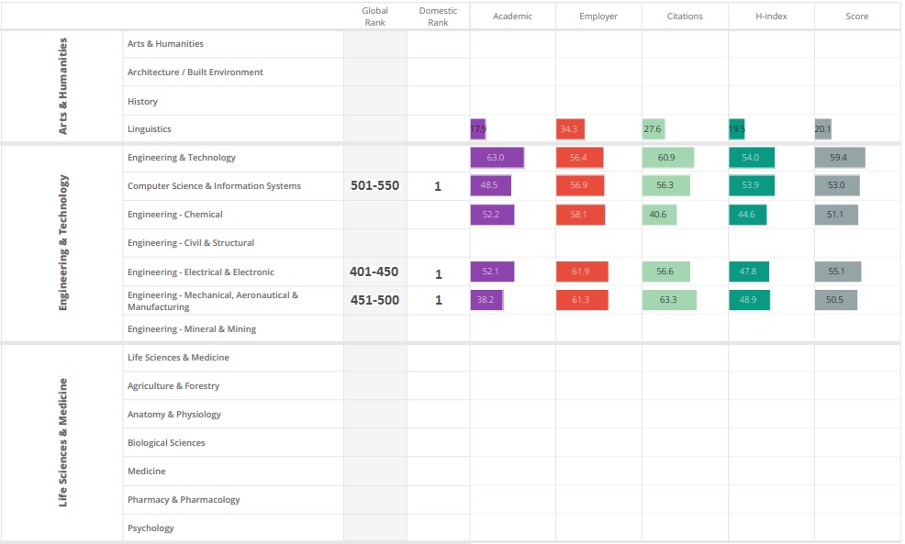This screenshot has width=905, height=544.
Task: Open Computer Science & Information Systems subject
Action: click(x=214, y=186)
